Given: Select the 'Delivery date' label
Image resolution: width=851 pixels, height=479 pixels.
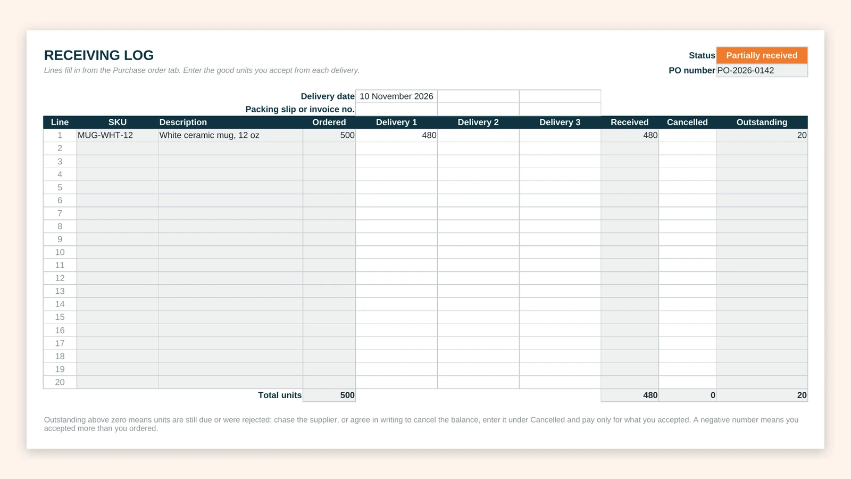Looking at the screenshot, I should (328, 96).
